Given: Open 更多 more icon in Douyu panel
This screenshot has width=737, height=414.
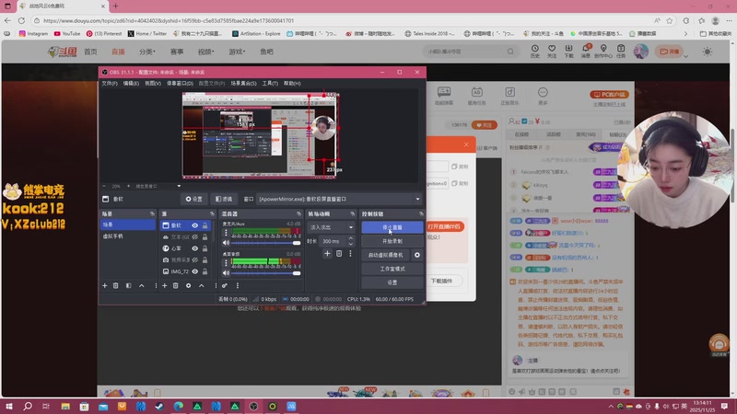Looking at the screenshot, I should (543, 96).
